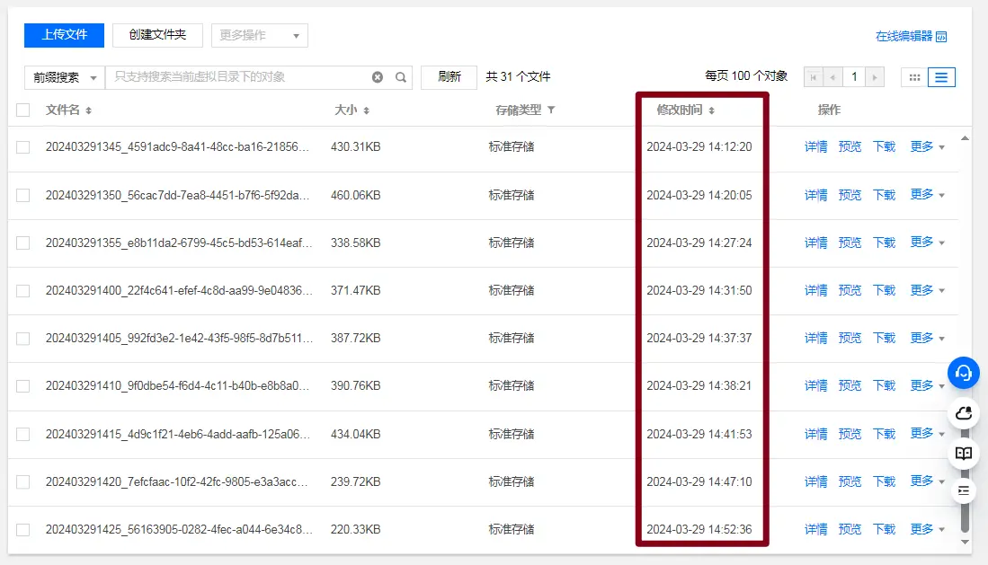The width and height of the screenshot is (988, 565).
Task: Open 在线编辑器 link
Action: [903, 37]
